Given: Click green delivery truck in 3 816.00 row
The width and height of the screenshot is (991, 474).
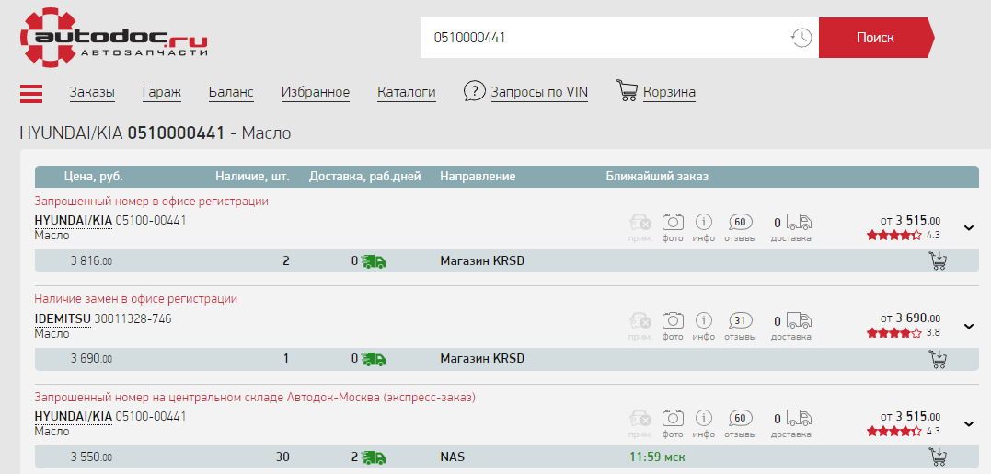Looking at the screenshot, I should 374,261.
